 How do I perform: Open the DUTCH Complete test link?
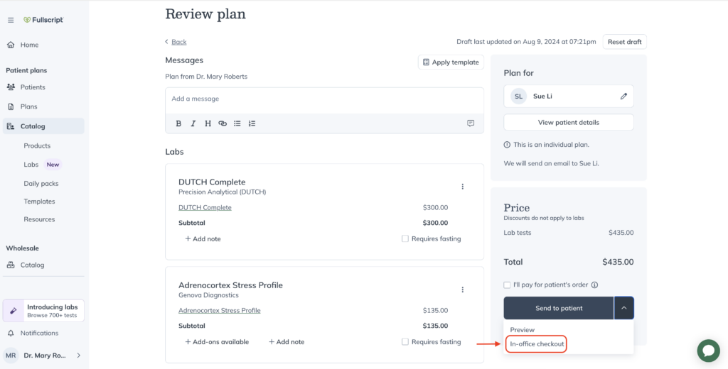tap(205, 208)
